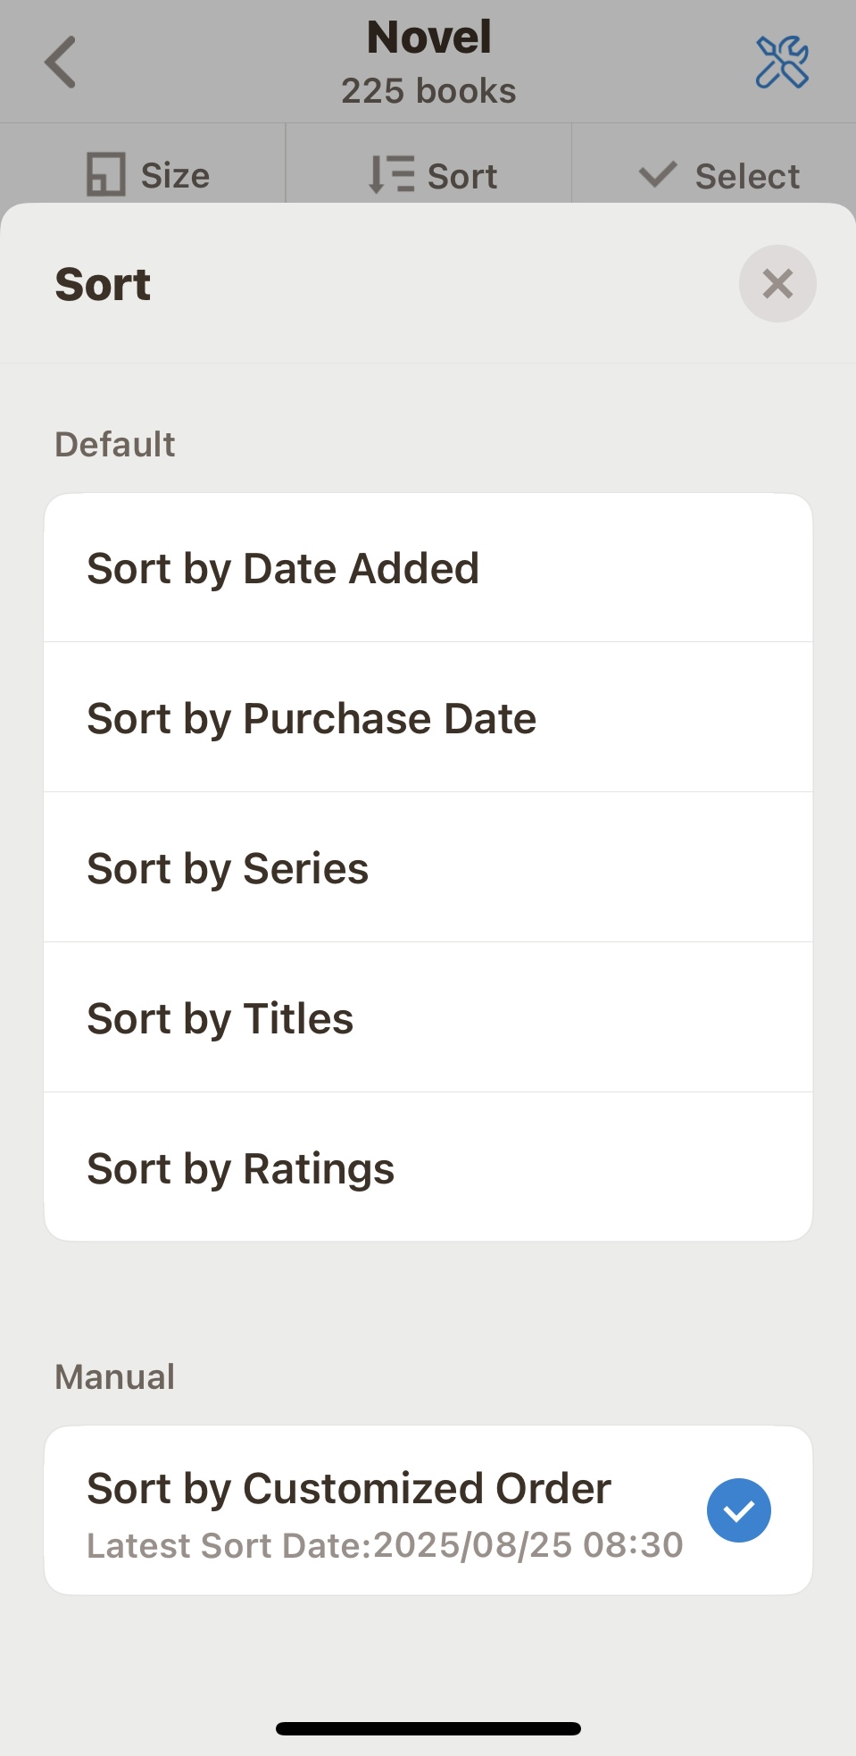Tap the Select text in toolbar
The image size is (856, 1756).
click(747, 177)
